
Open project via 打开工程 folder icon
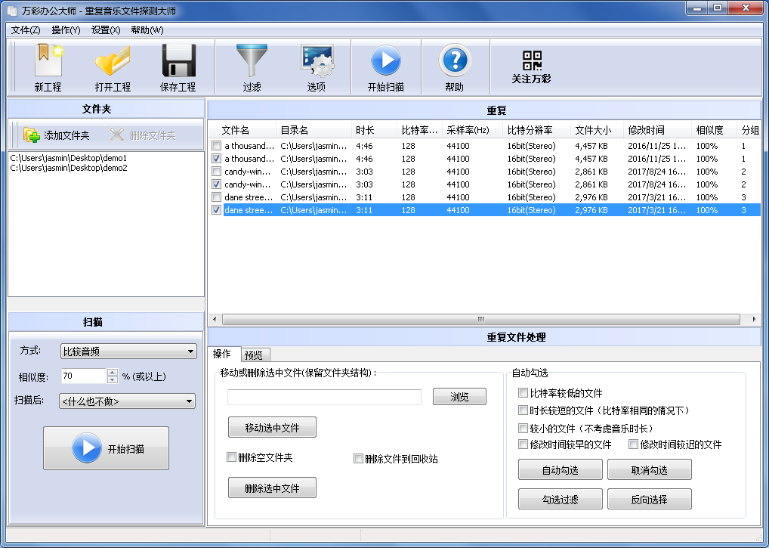[x=113, y=60]
